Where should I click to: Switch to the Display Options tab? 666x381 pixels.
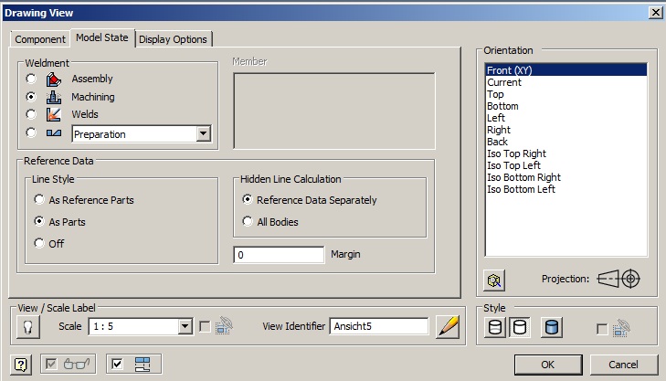point(174,39)
